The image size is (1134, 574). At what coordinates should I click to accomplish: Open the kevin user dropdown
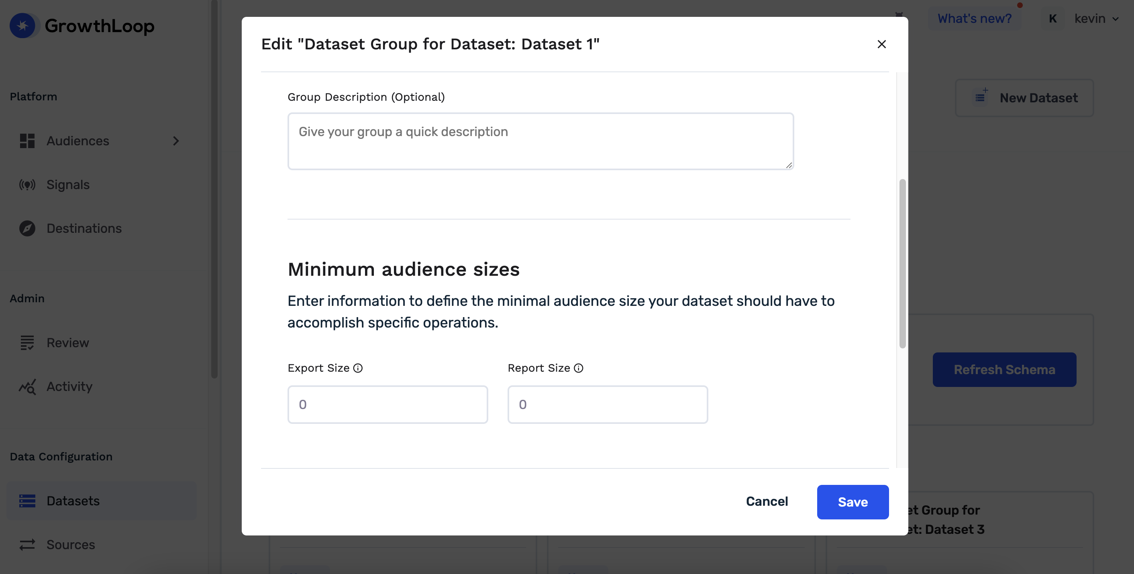[x=1097, y=18]
